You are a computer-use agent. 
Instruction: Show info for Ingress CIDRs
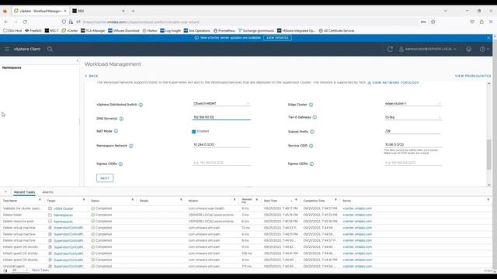click(x=121, y=164)
